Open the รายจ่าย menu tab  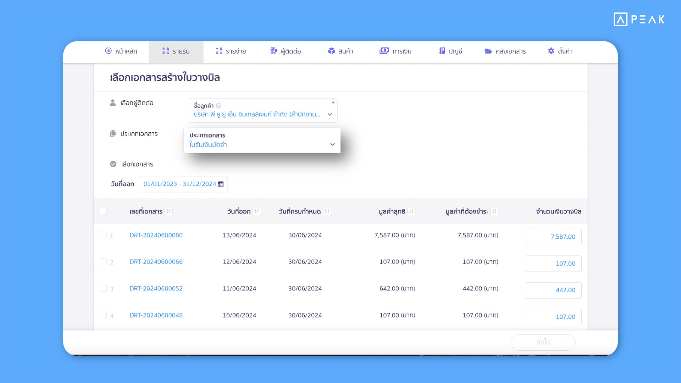click(x=231, y=51)
